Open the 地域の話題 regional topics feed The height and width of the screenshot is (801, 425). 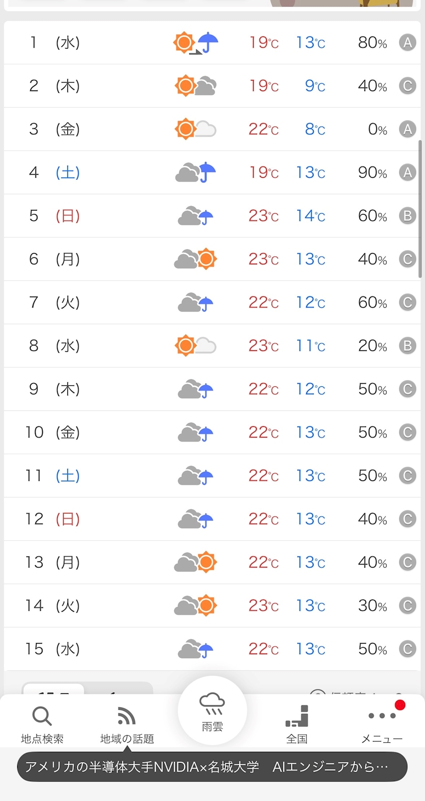tap(127, 724)
